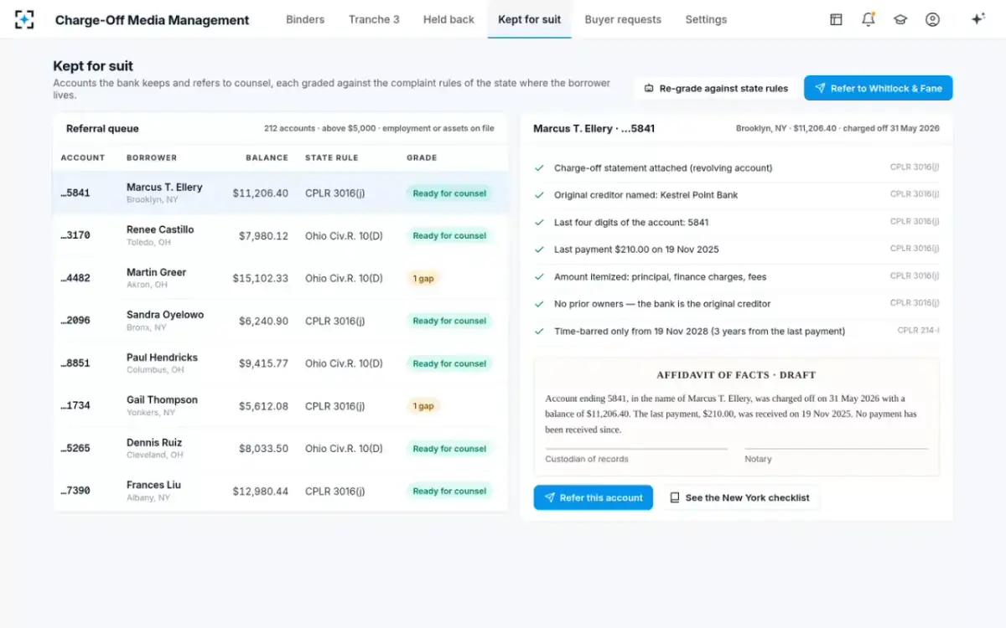Go to Buyer requests tab
This screenshot has width=1006, height=628.
[623, 19]
